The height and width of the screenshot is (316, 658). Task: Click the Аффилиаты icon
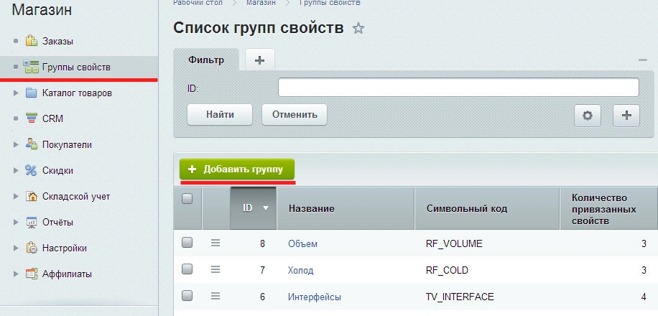(32, 274)
